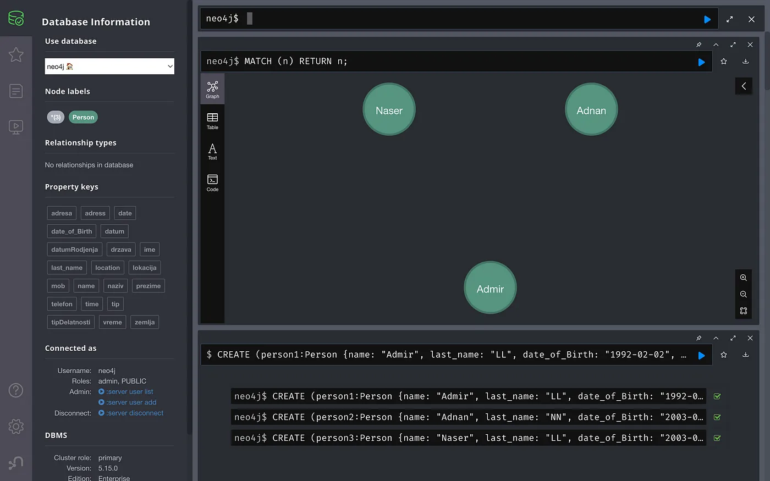Open the Favorites star in the sidebar
The height and width of the screenshot is (481, 770).
[16, 54]
